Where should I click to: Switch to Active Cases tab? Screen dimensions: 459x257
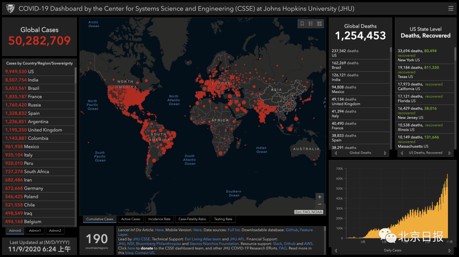pyautogui.click(x=130, y=219)
